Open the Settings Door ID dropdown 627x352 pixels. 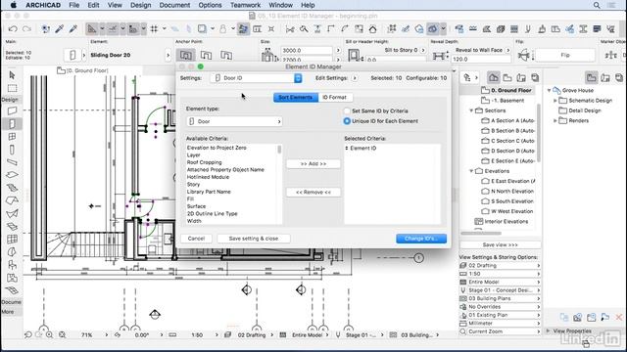tap(256, 78)
